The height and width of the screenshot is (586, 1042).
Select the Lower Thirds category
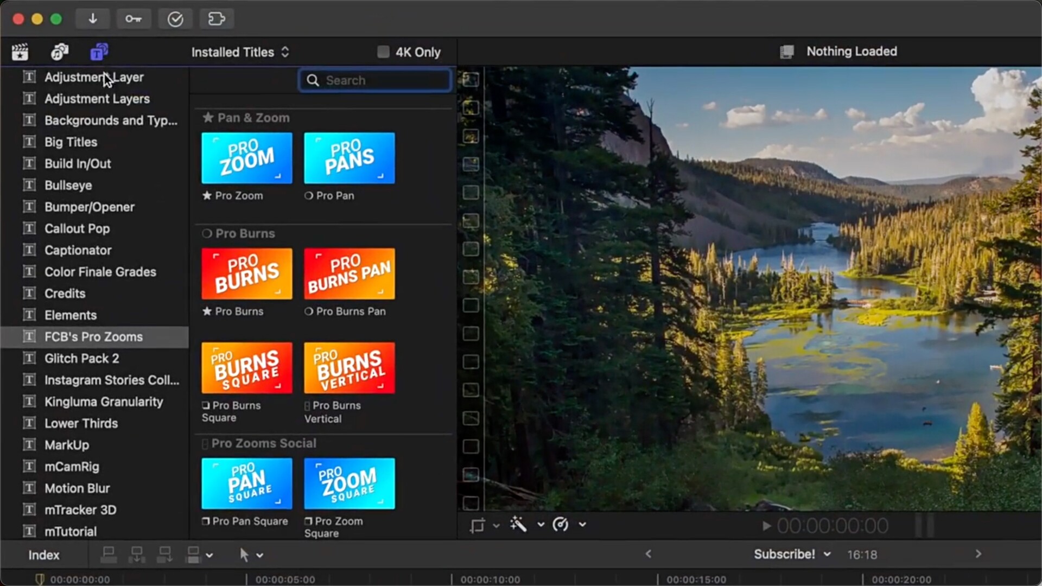click(x=95, y=424)
